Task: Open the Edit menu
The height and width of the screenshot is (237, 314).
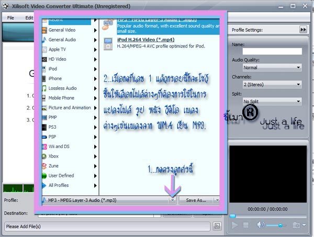Action: tap(29, 18)
